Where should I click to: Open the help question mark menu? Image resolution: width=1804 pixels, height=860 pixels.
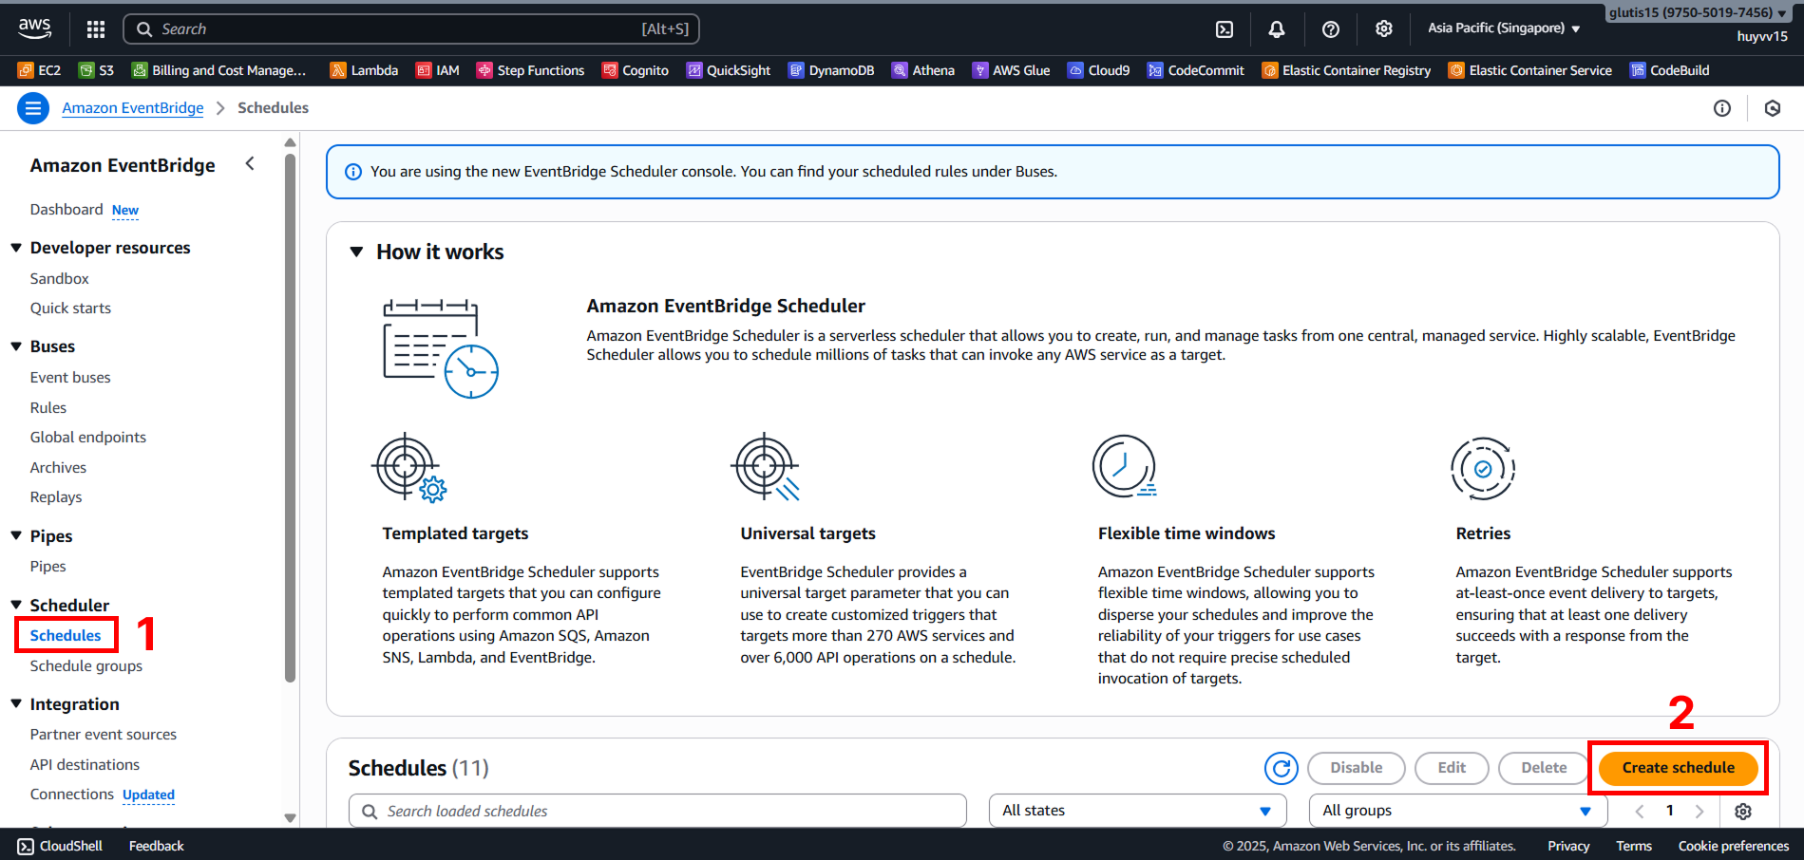point(1330,29)
